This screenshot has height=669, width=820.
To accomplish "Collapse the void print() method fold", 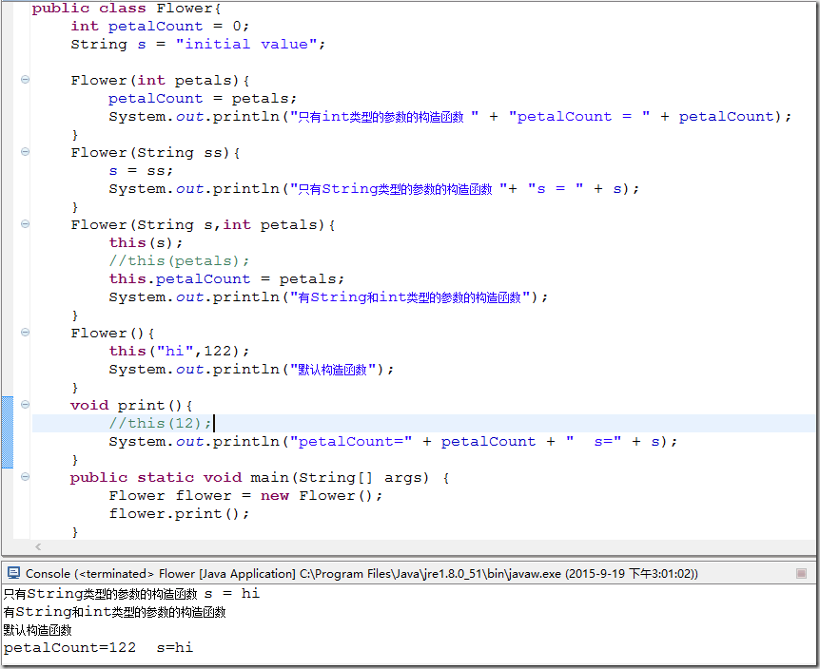I will [x=26, y=405].
